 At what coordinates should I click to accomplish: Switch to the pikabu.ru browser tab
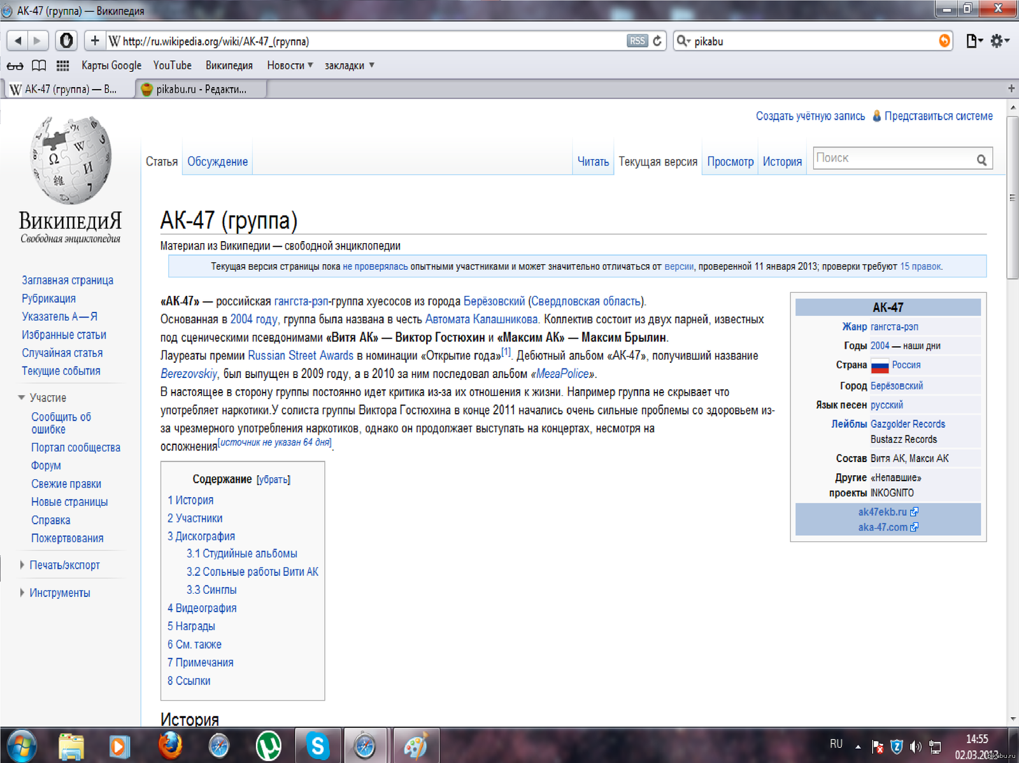coord(201,89)
